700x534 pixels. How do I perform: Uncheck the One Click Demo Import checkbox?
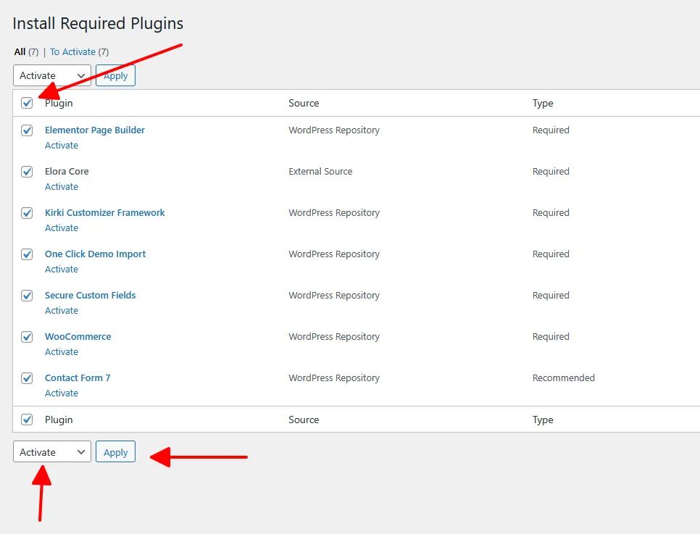click(x=27, y=254)
